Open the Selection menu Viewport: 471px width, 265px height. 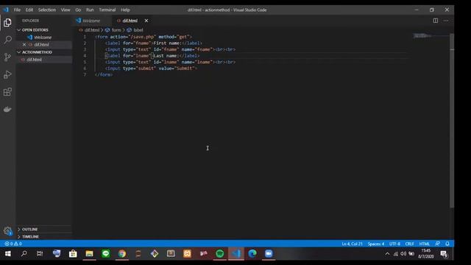47,10
